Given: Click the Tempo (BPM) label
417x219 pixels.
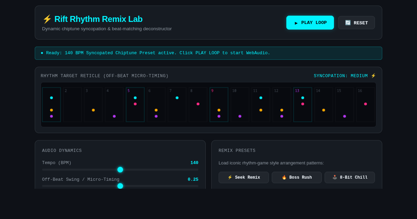Looking at the screenshot, I should [x=57, y=163].
